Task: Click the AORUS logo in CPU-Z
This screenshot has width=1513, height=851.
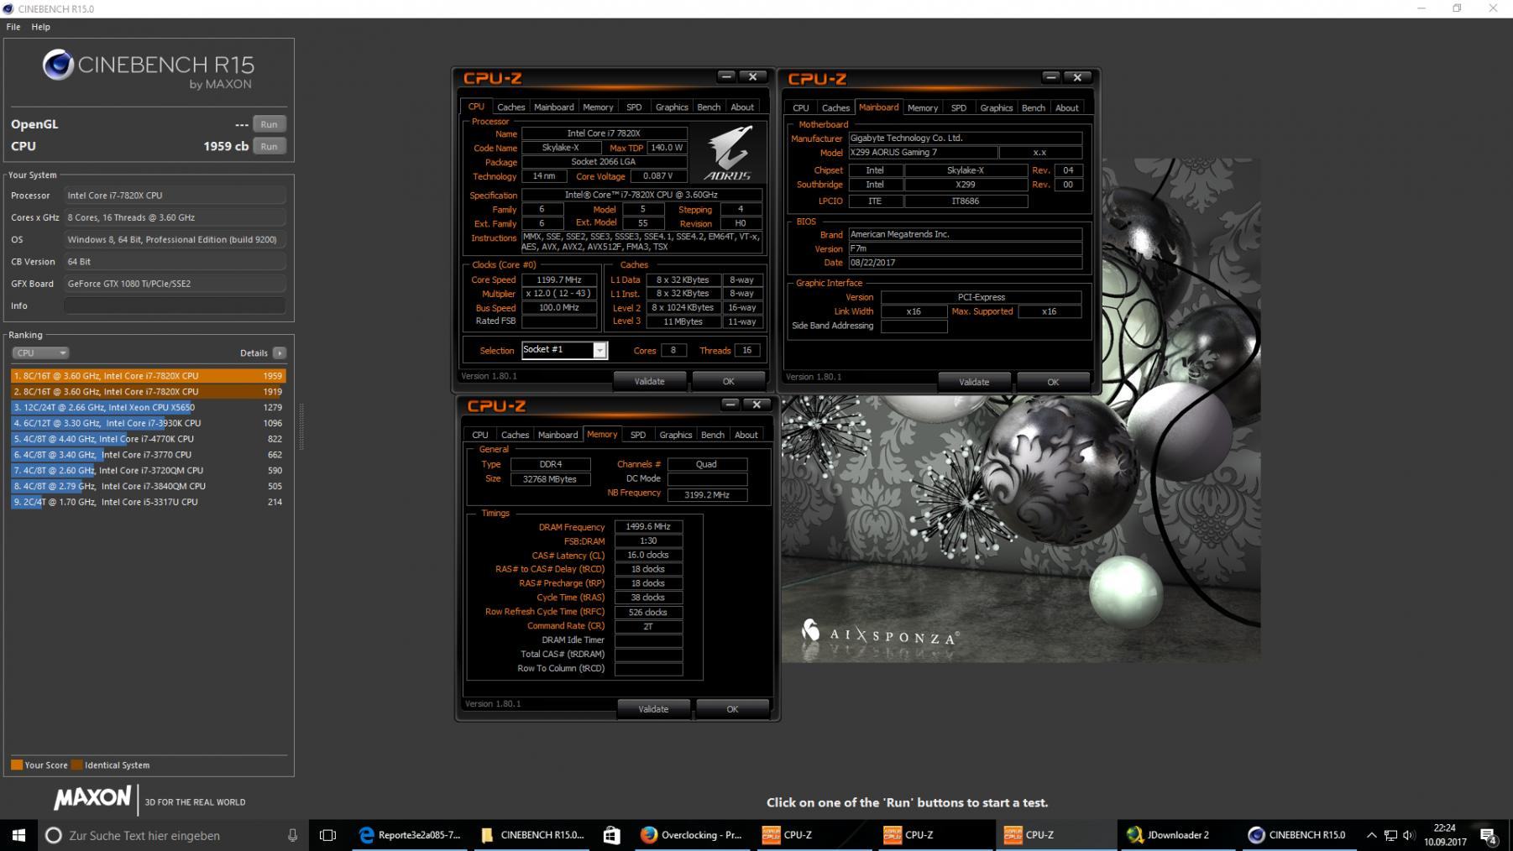Action: tap(728, 153)
